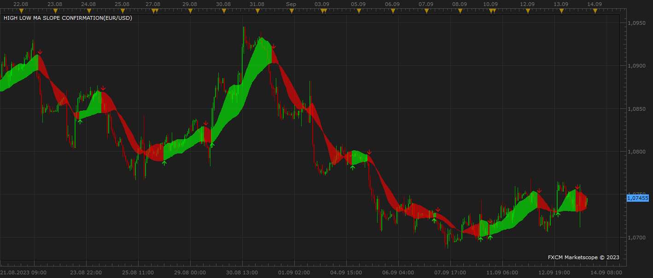The image size is (653, 278).
Task: Click the orange marker under 05.09
Action: coord(359,11)
